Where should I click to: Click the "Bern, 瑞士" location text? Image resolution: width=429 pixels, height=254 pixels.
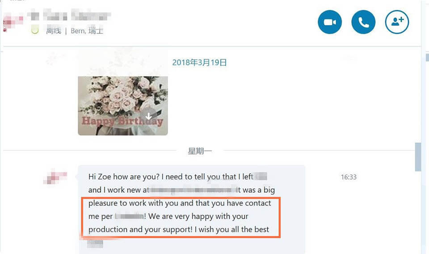pyautogui.click(x=87, y=31)
